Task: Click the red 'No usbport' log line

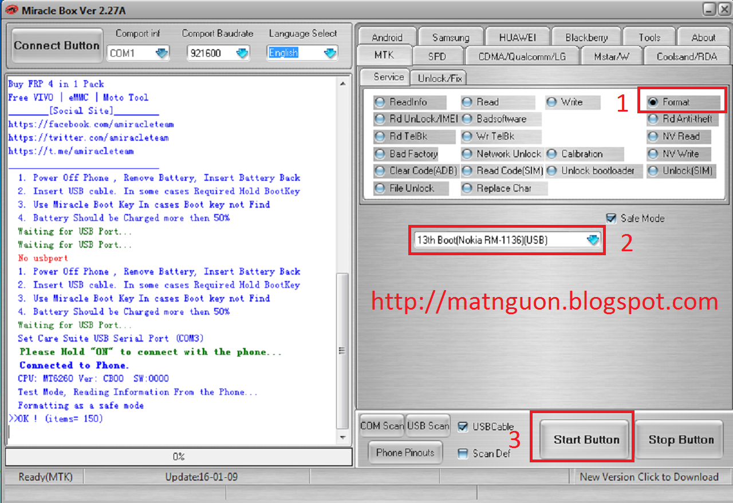Action: point(43,258)
